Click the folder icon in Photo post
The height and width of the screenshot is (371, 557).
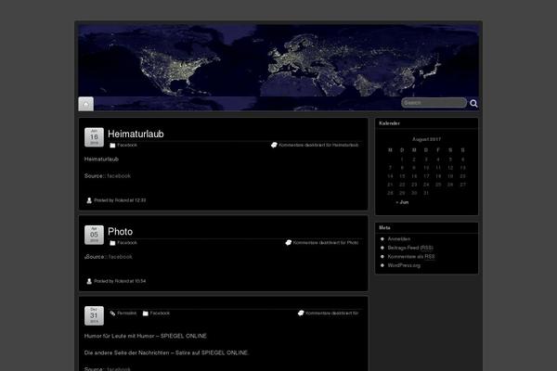(112, 243)
